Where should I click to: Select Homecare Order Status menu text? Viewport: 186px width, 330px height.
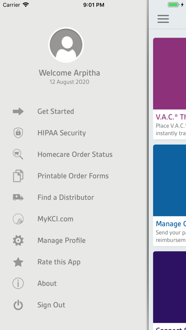click(75, 154)
